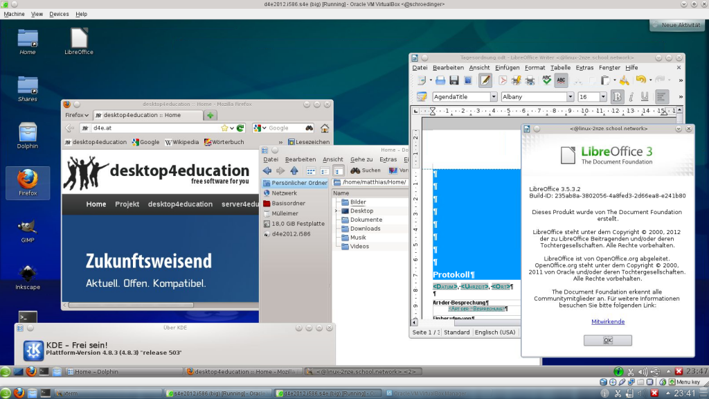Open the Styles and Formatting icon in Writer

coord(422,97)
